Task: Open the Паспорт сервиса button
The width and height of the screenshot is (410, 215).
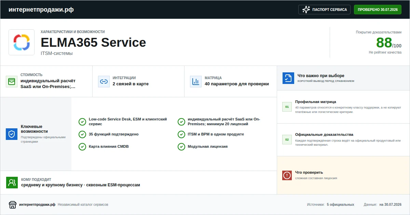Action: click(x=325, y=10)
